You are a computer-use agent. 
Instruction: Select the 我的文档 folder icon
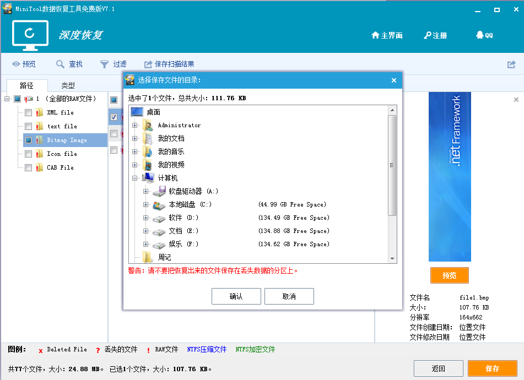tap(148, 138)
